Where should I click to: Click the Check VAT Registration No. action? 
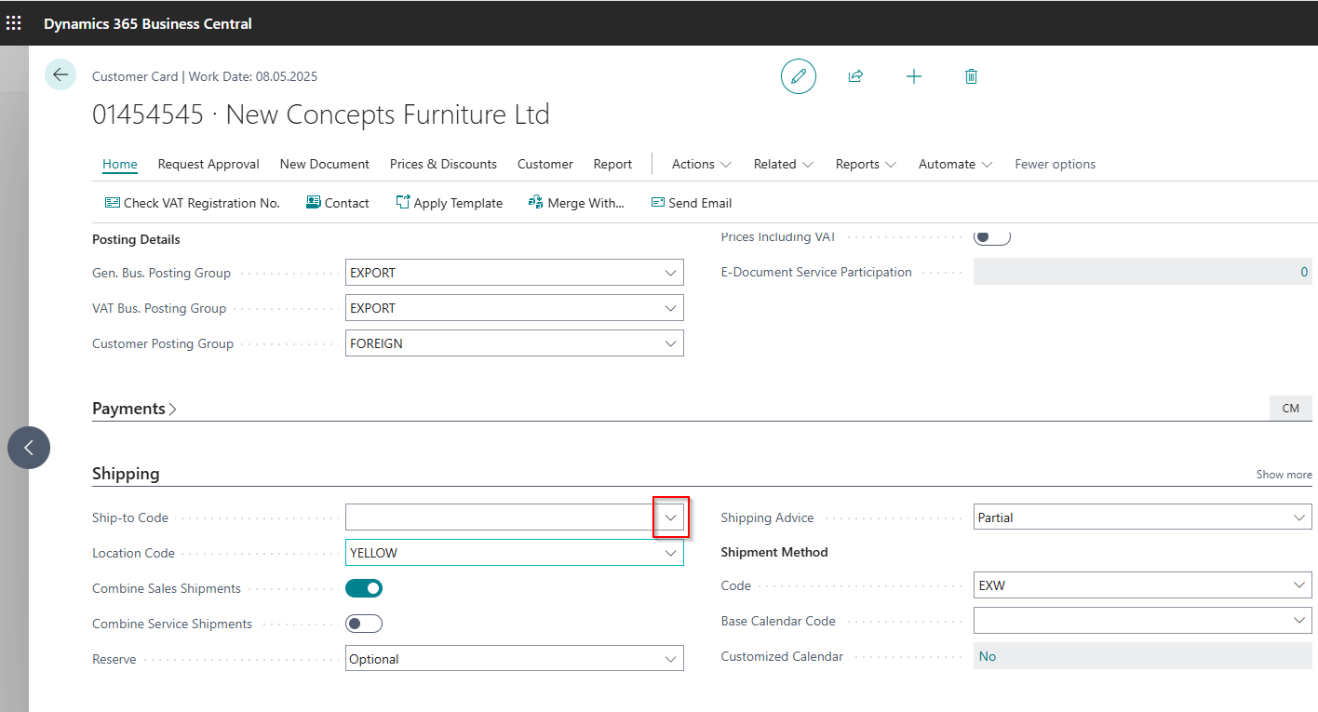coord(192,203)
